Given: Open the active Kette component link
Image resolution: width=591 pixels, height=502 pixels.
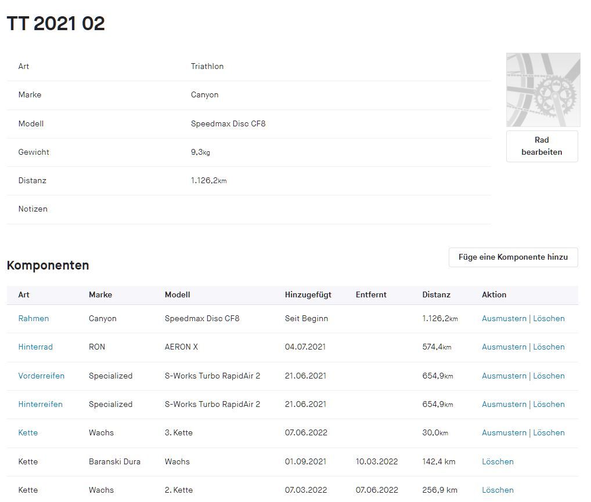Looking at the screenshot, I should [x=28, y=432].
